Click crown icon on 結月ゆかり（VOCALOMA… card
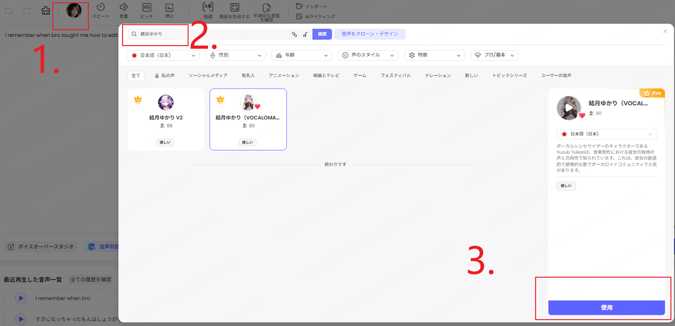This screenshot has height=326, width=675. (x=220, y=99)
